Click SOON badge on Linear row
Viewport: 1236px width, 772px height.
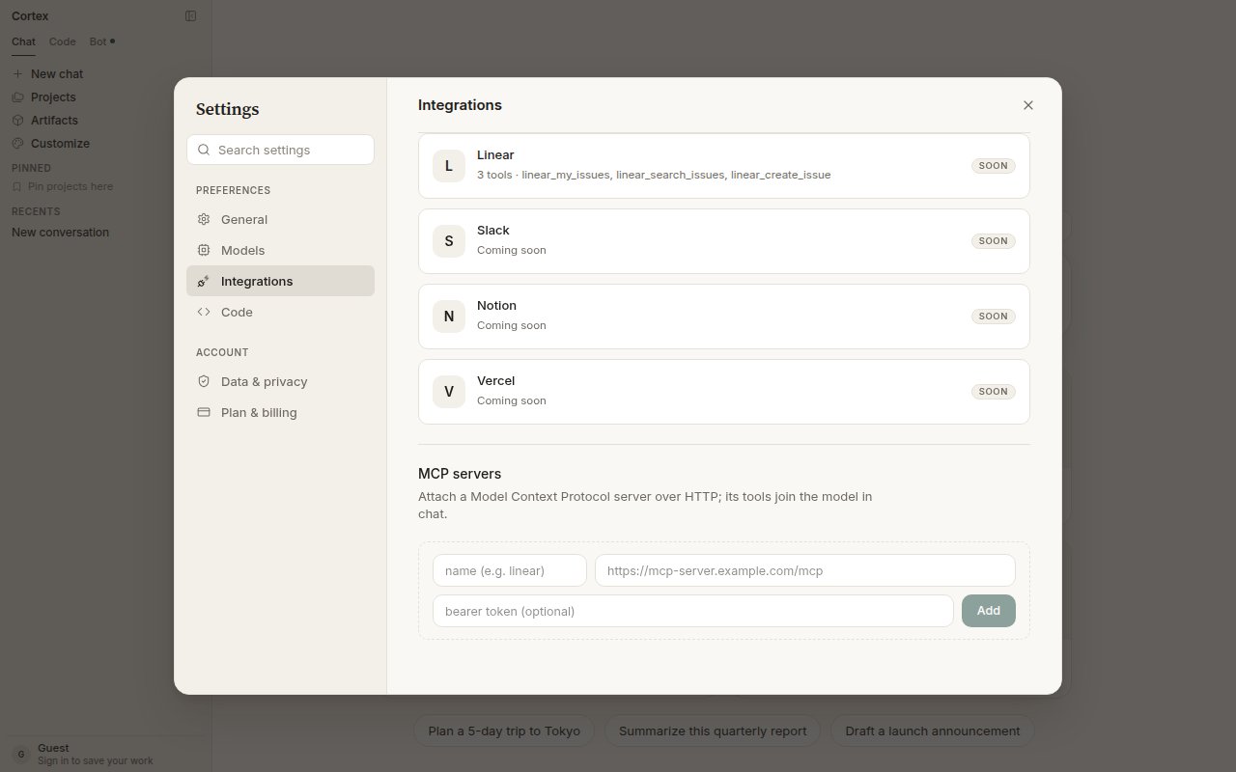[x=994, y=166]
